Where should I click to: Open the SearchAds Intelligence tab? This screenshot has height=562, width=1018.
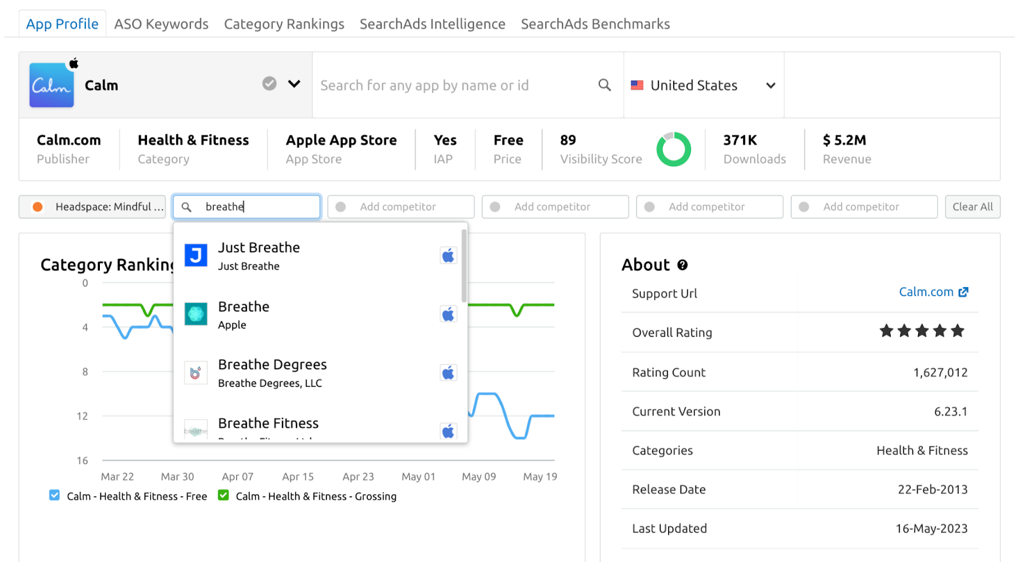(432, 24)
